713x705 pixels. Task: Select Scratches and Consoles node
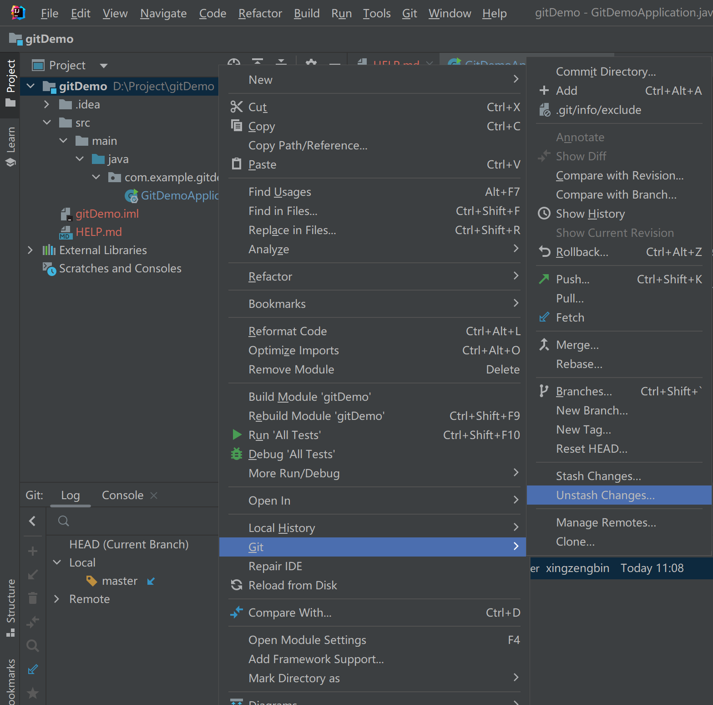tap(120, 268)
